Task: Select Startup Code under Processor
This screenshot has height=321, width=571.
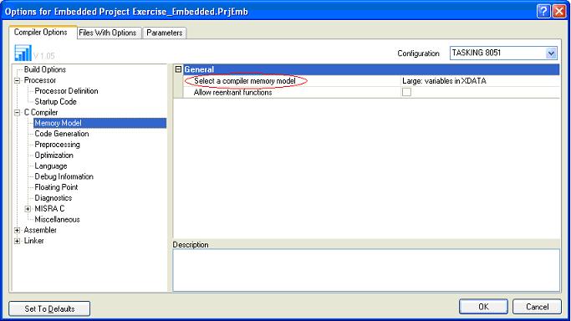Action: pyautogui.click(x=55, y=102)
